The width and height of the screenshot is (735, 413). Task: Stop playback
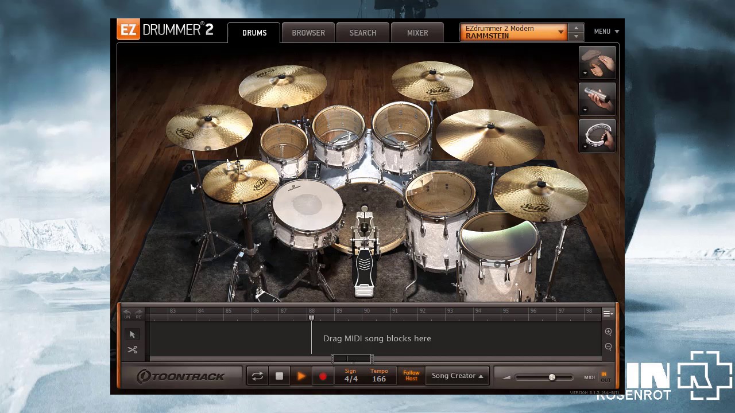point(279,376)
